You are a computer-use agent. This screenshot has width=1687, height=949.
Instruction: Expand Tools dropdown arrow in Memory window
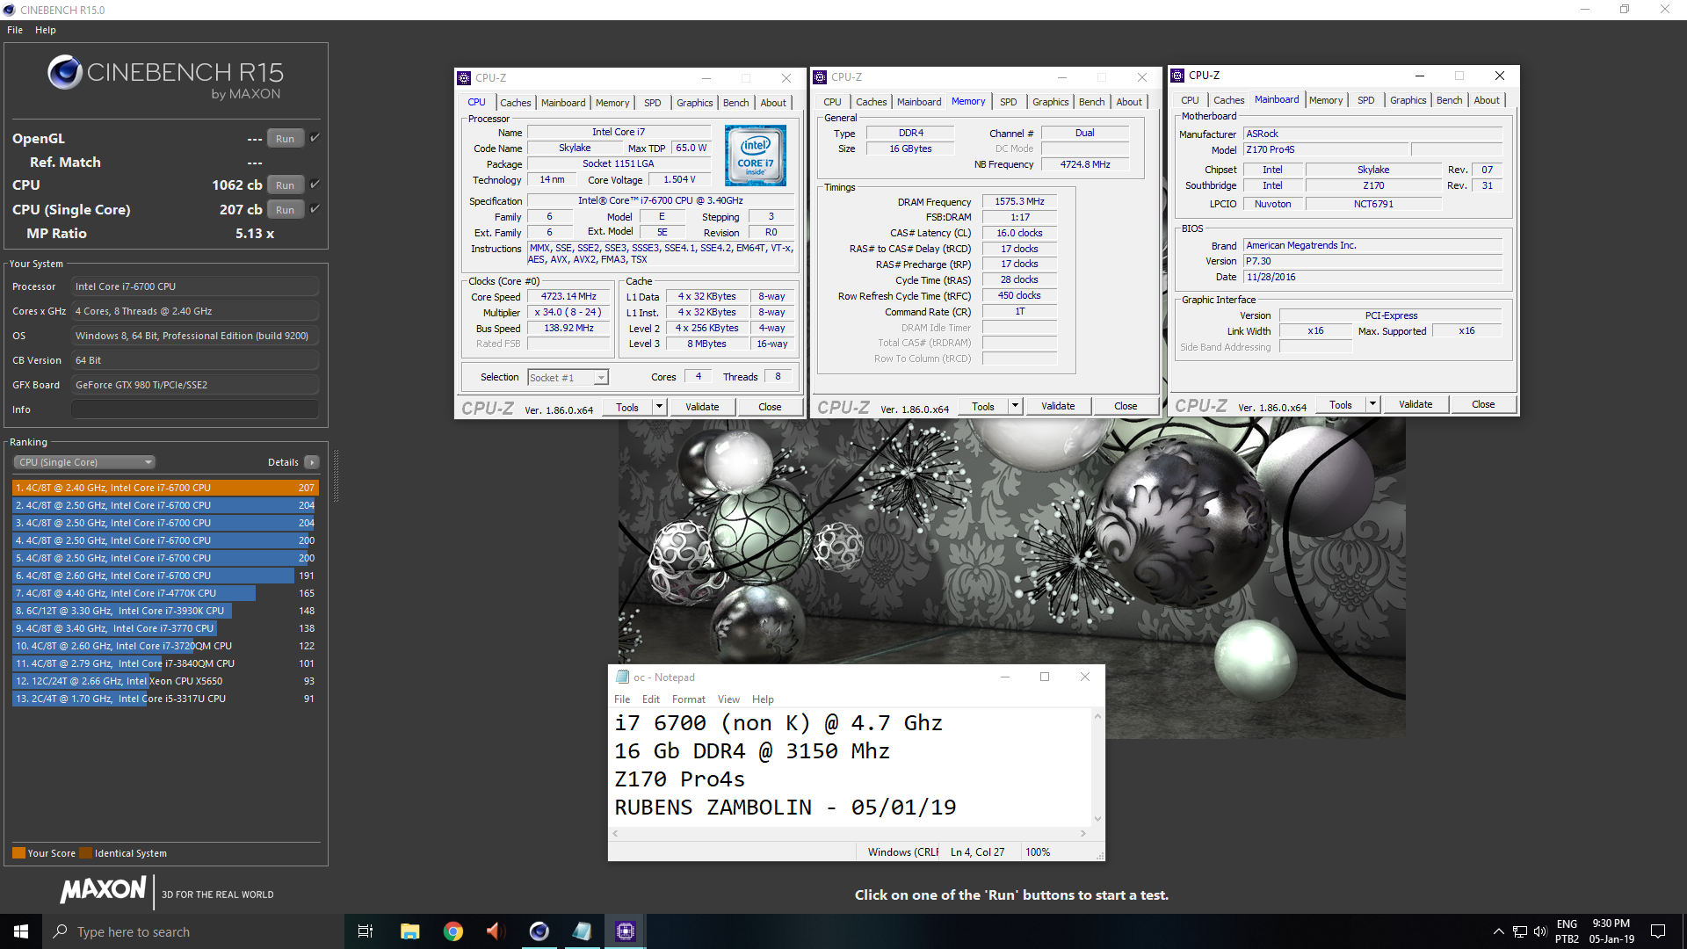coord(1015,406)
